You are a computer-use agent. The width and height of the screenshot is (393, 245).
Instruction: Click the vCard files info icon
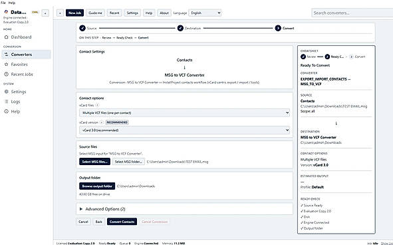click(x=97, y=105)
